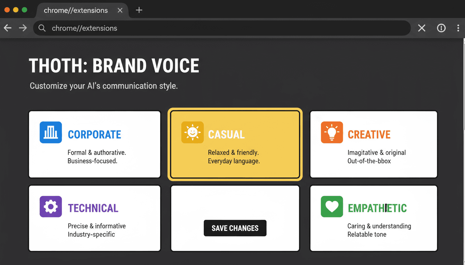The width and height of the screenshot is (465, 265).
Task: Click the circled info icon in toolbar
Action: 441,28
